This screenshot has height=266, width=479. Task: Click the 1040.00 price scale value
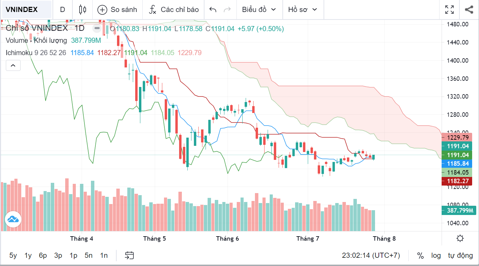click(x=458, y=223)
